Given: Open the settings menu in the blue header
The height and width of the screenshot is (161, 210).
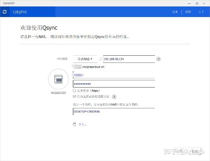Looking at the screenshot, I should (x=175, y=12).
